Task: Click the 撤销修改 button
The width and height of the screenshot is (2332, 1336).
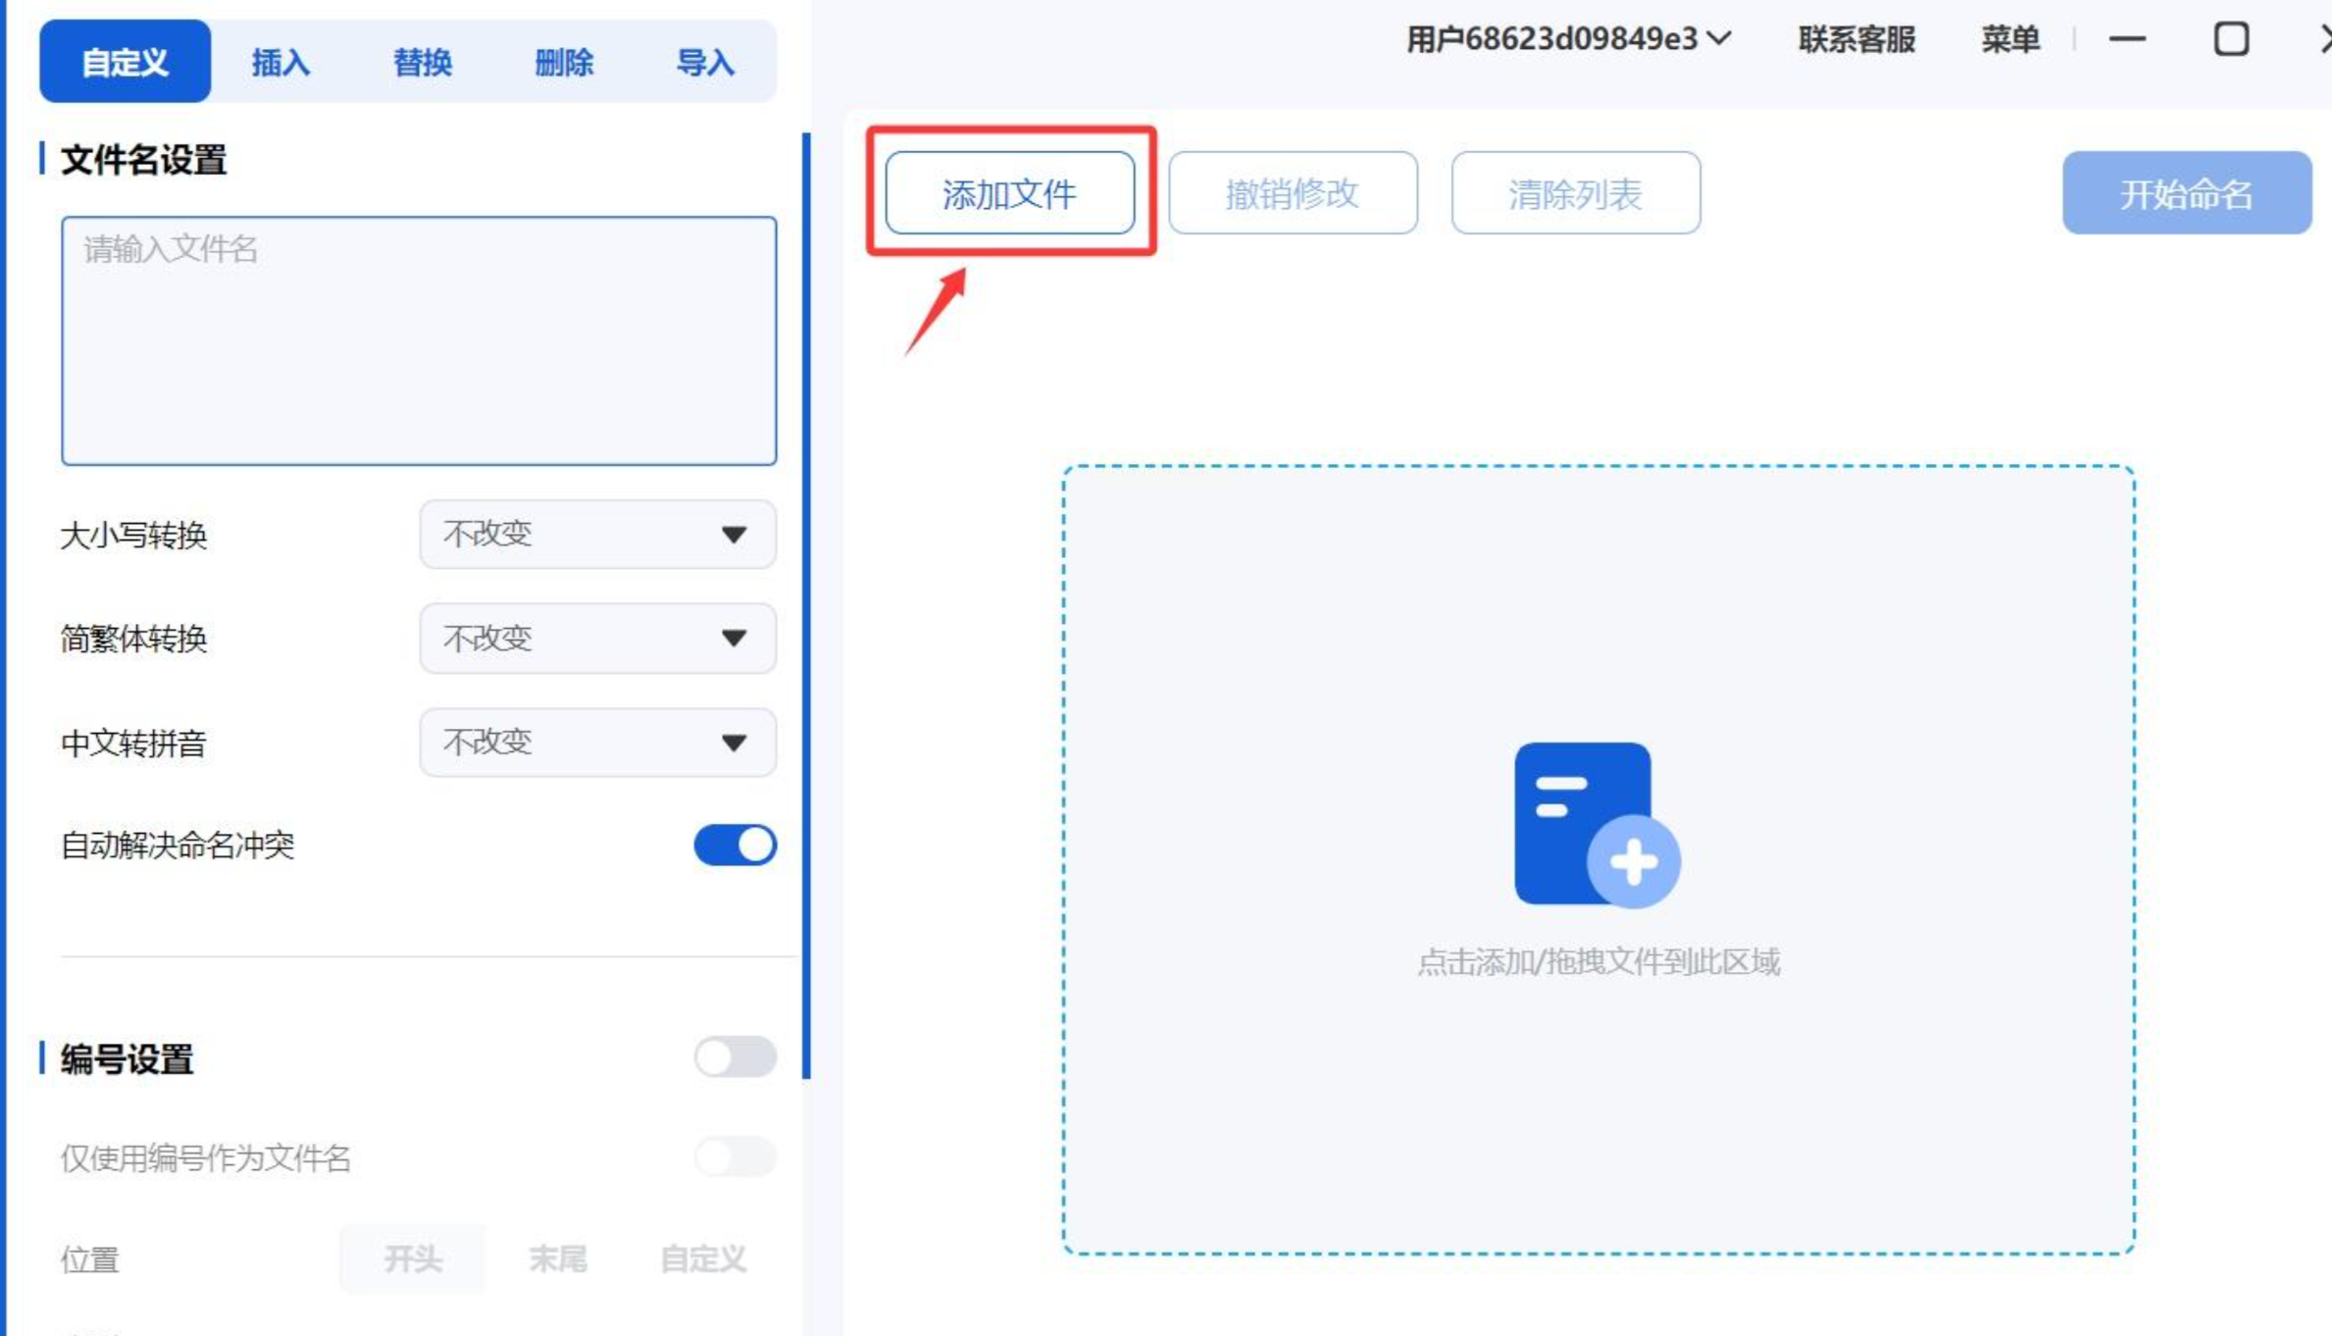Action: (x=1292, y=193)
